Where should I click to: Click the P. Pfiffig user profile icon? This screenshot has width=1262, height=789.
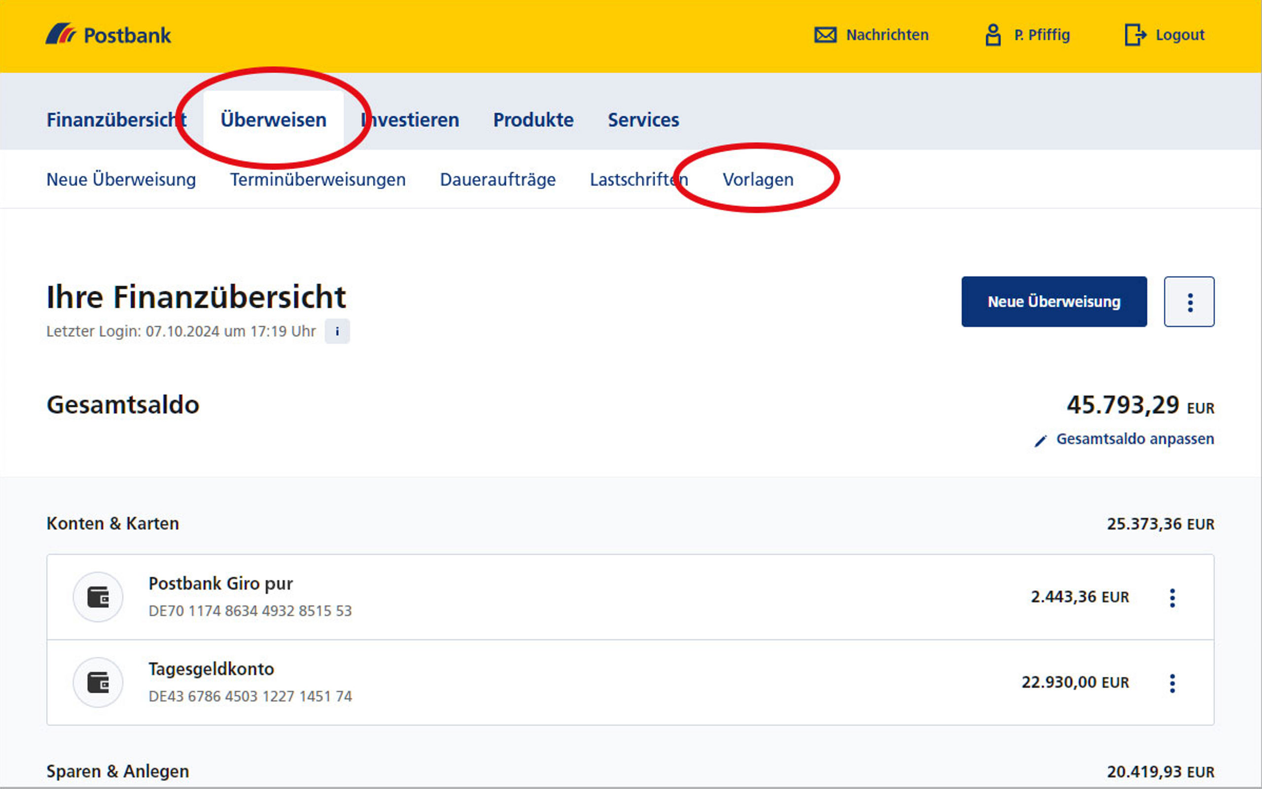point(993,35)
